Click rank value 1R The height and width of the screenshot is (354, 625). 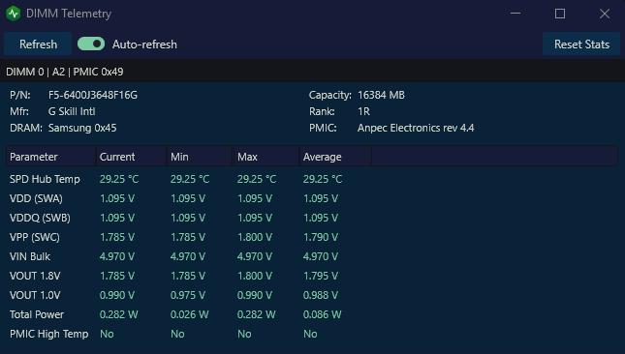click(x=363, y=111)
